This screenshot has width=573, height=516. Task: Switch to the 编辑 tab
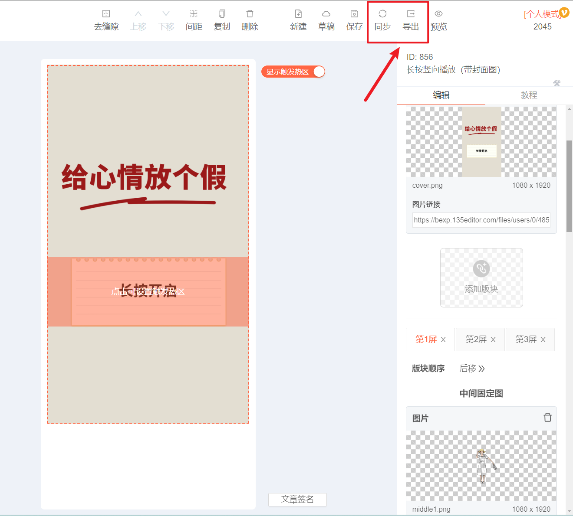point(441,95)
